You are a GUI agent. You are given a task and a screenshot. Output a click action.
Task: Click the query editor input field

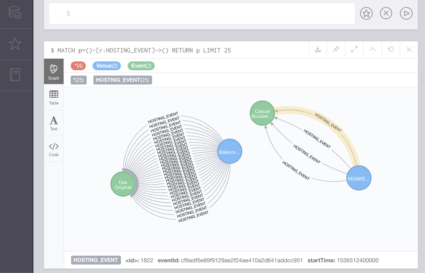[x=202, y=13]
